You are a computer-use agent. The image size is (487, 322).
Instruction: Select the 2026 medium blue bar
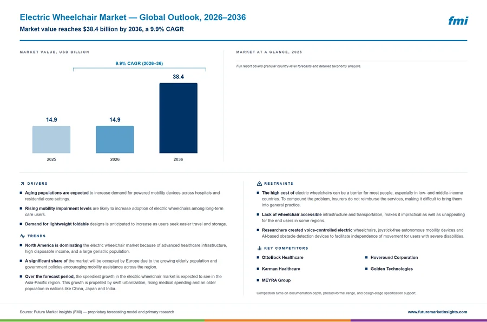(x=115, y=139)
